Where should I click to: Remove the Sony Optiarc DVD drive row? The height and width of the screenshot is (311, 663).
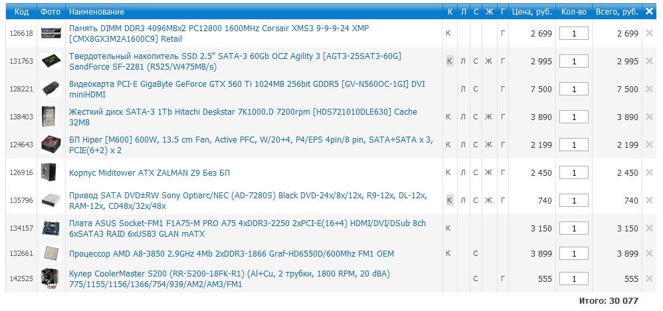(649, 200)
